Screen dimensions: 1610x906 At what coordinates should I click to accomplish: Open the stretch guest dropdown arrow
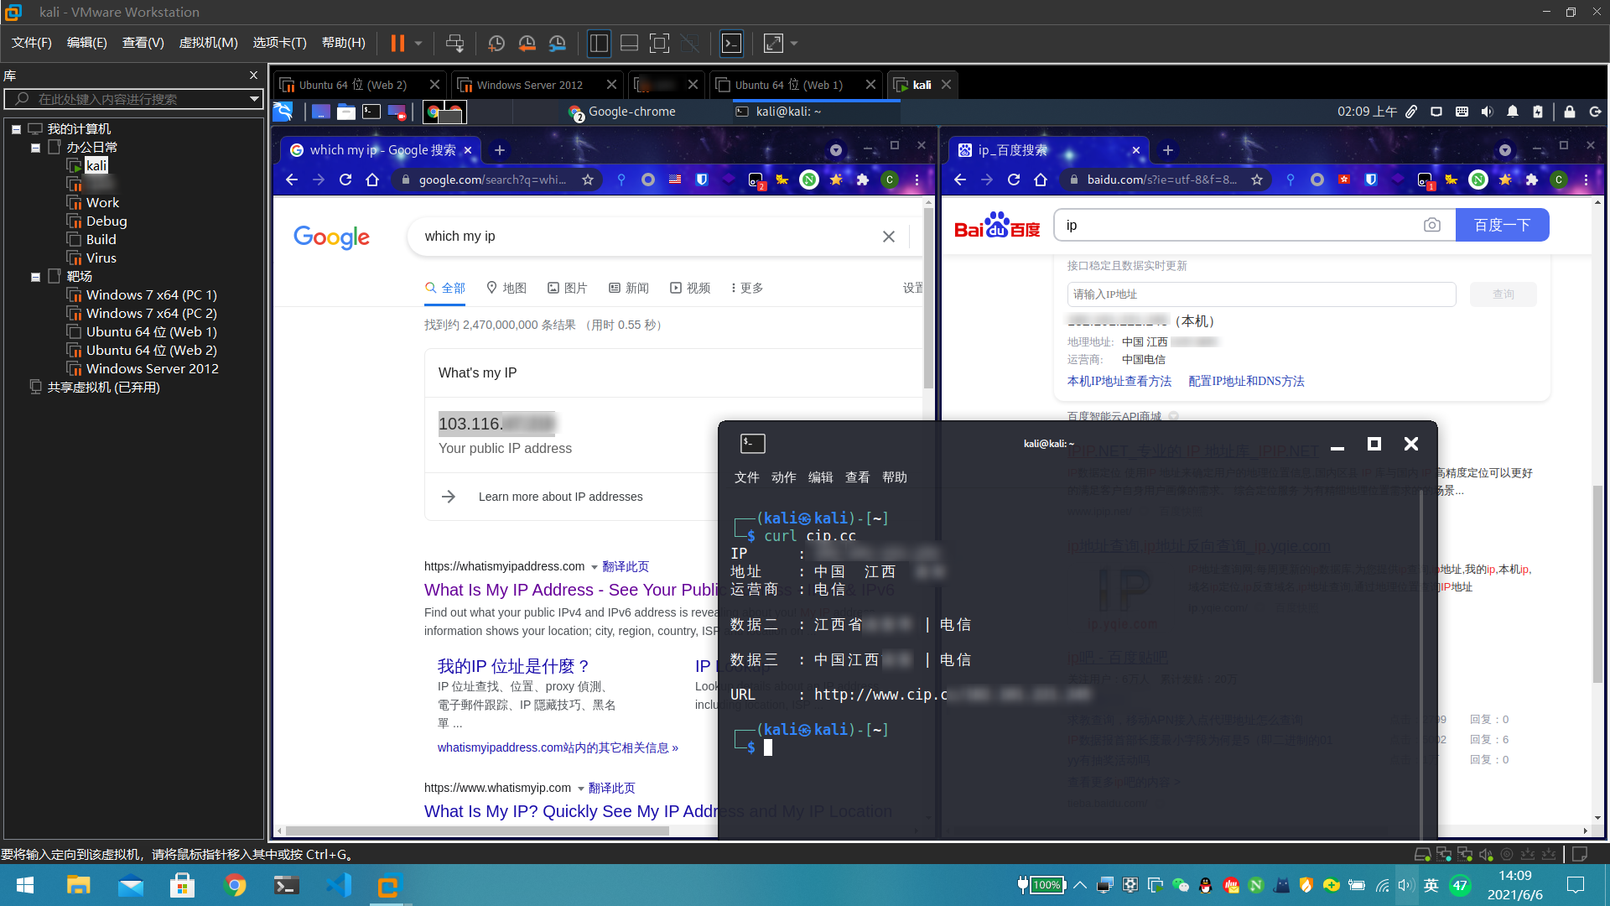[x=794, y=43]
